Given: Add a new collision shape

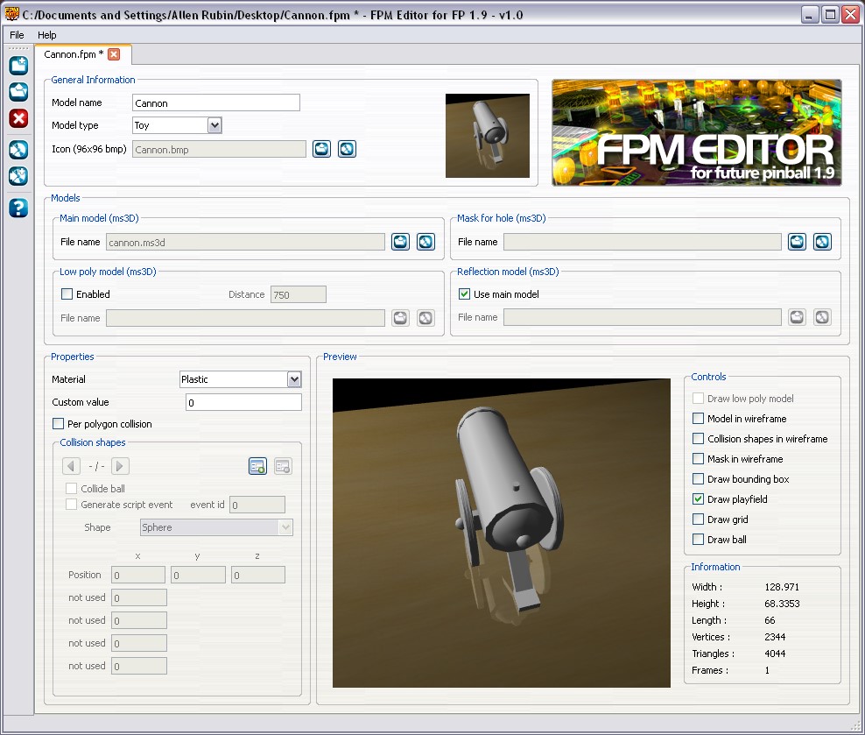Looking at the screenshot, I should point(257,466).
